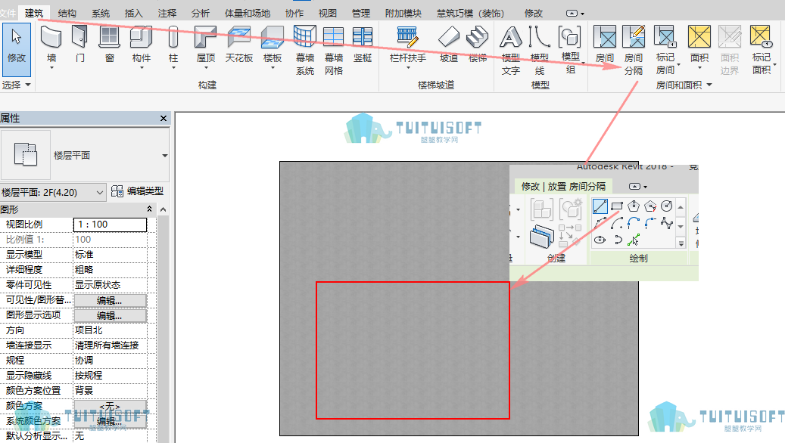Click the 楼梯 (Stair) tool icon

tap(477, 38)
